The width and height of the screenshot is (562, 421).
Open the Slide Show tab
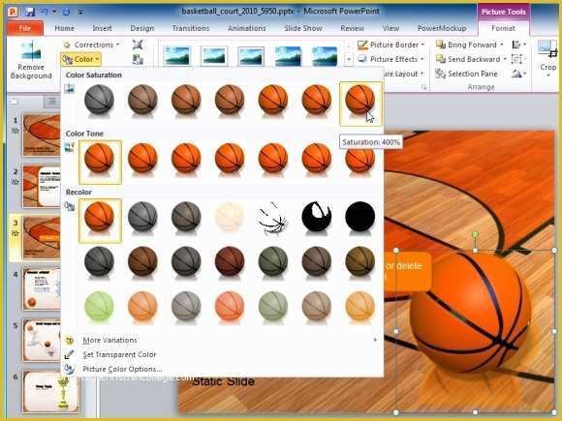(x=303, y=28)
